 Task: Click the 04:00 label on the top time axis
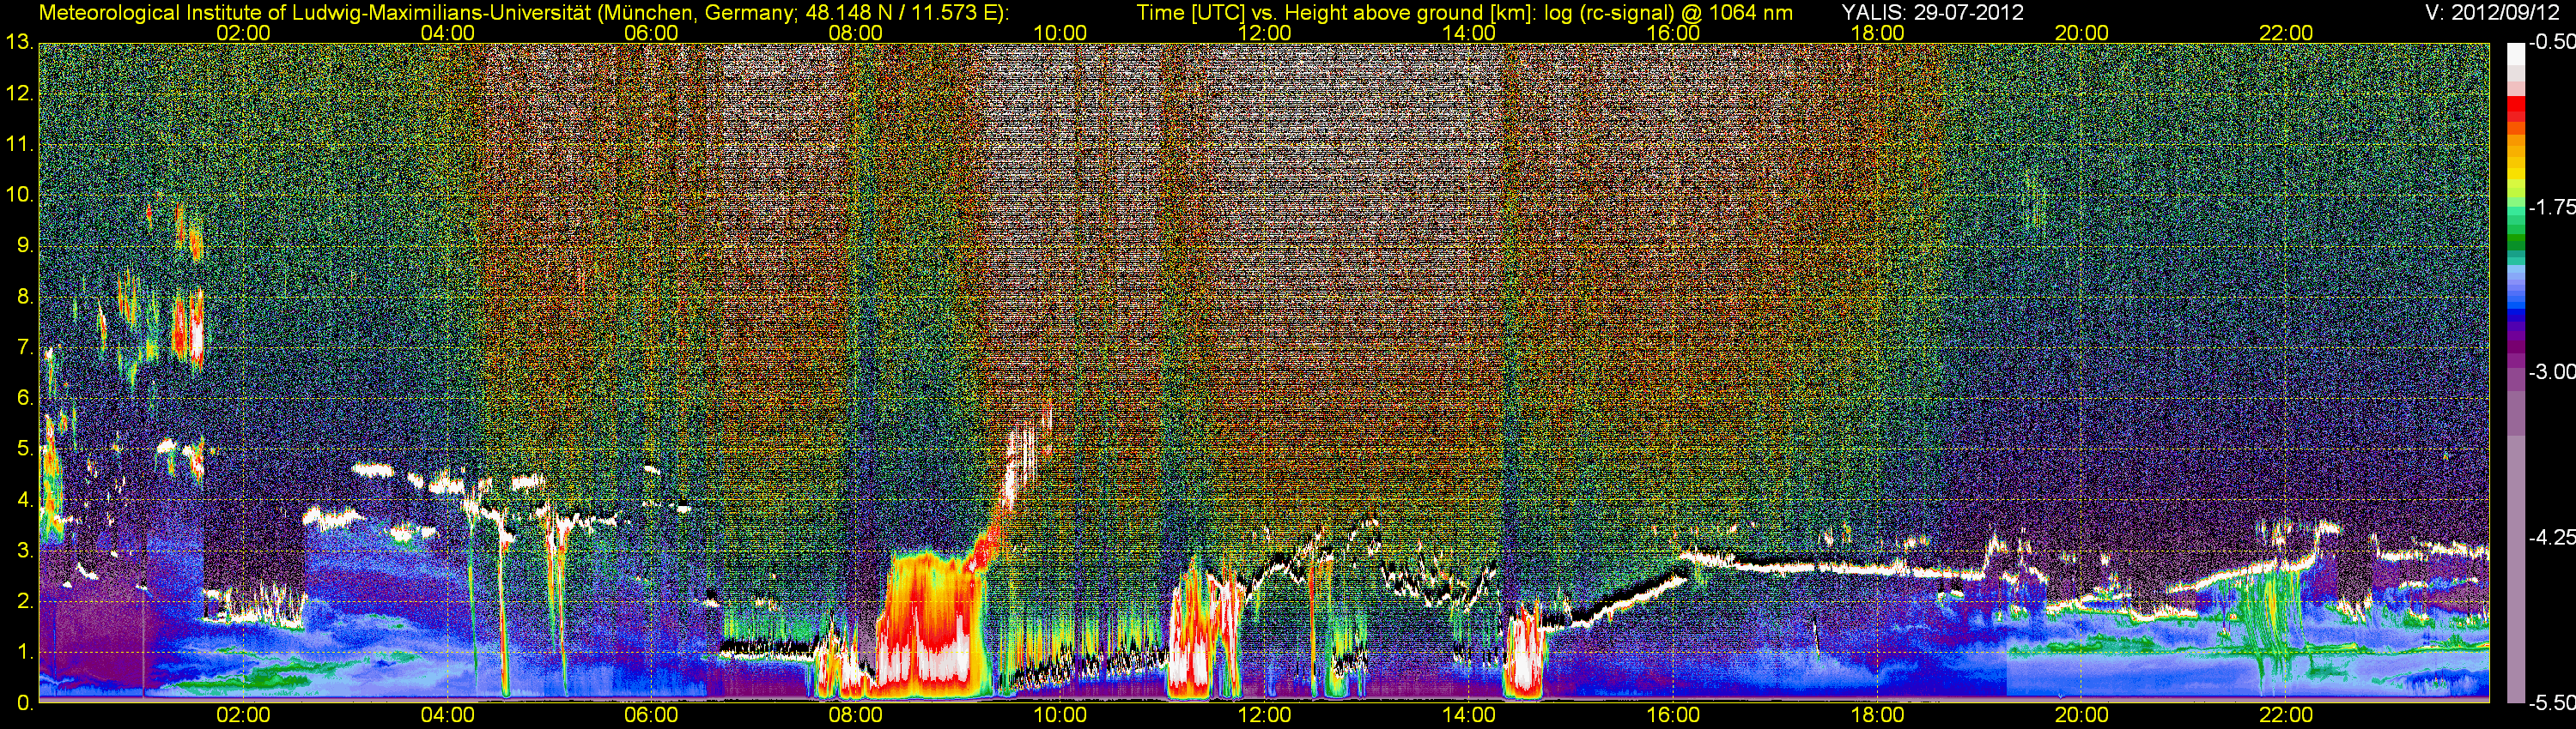click(448, 33)
